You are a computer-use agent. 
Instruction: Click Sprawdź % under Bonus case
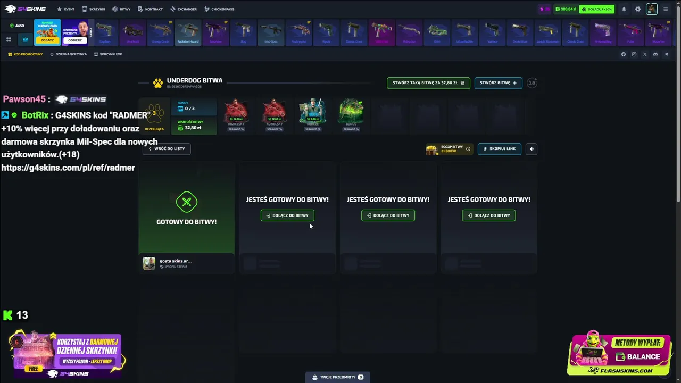(351, 129)
